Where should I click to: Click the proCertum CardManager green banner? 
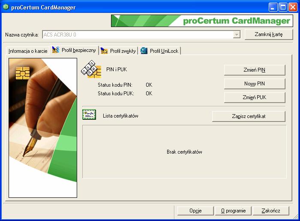[202, 21]
